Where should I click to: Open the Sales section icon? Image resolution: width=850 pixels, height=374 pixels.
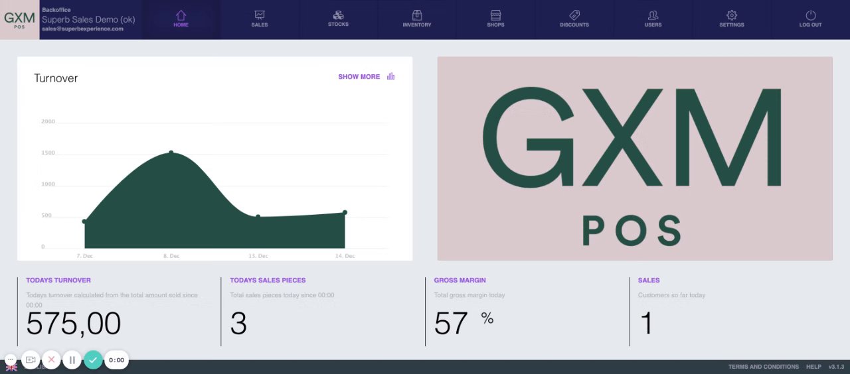click(x=259, y=15)
